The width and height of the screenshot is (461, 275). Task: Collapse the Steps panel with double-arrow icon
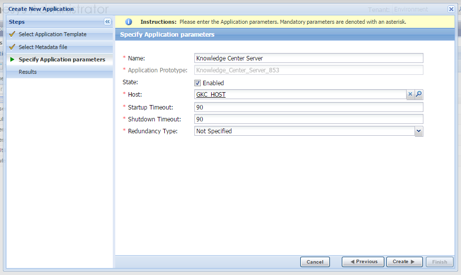pyautogui.click(x=107, y=22)
